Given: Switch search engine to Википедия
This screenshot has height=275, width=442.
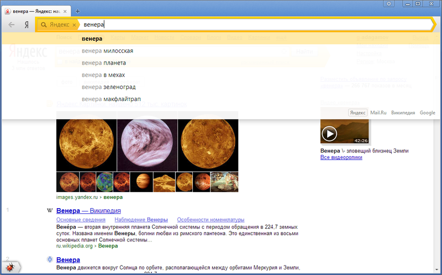Looking at the screenshot, I should 403,113.
